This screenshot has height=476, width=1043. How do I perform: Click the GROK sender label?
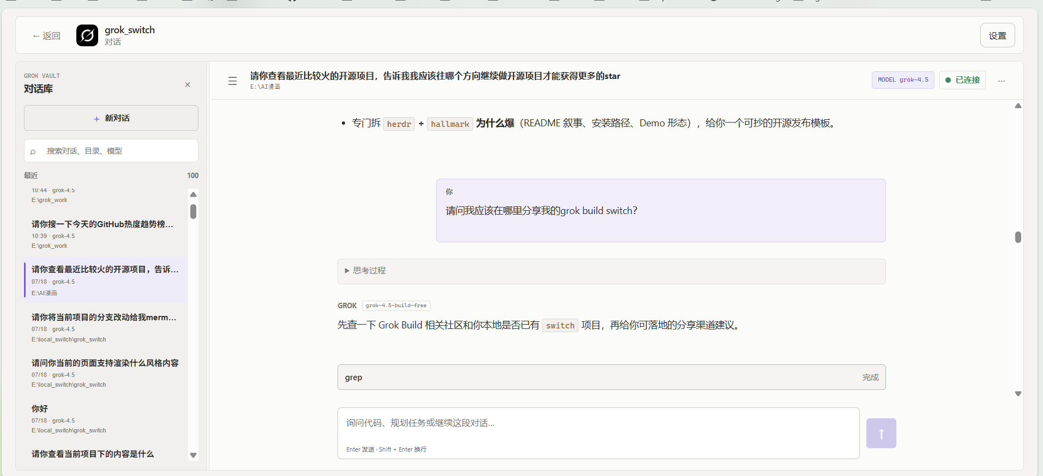(x=347, y=306)
